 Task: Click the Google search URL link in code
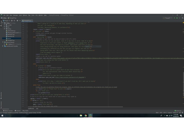pos(118,58)
